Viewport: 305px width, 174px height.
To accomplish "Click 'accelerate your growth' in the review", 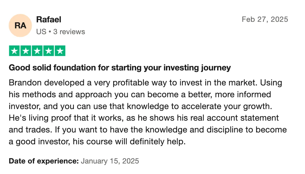I will click(227, 106).
